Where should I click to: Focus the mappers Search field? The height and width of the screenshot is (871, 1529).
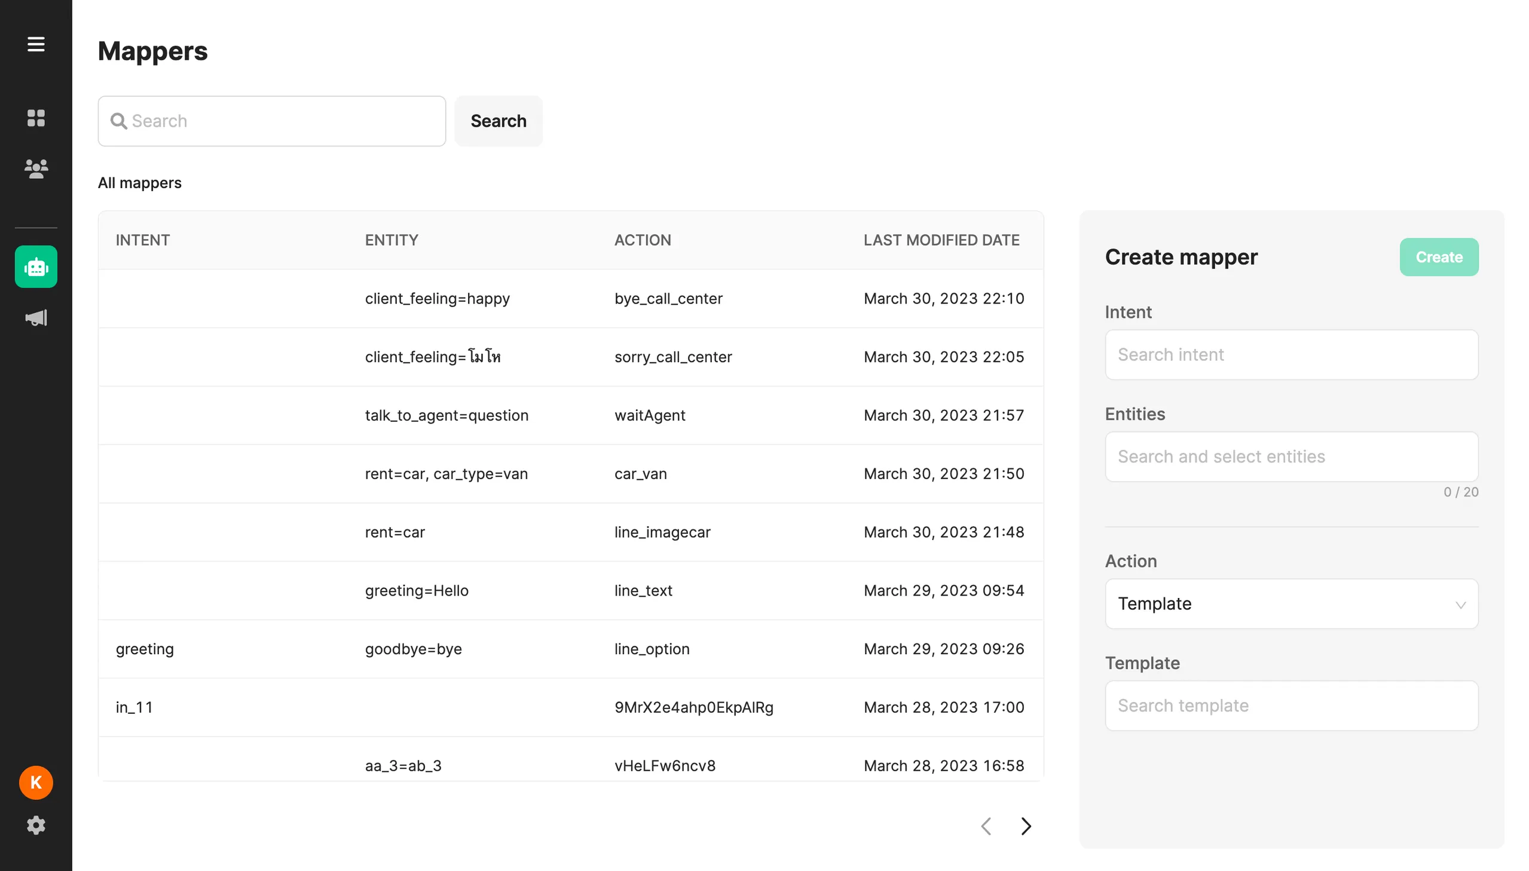[x=272, y=121]
